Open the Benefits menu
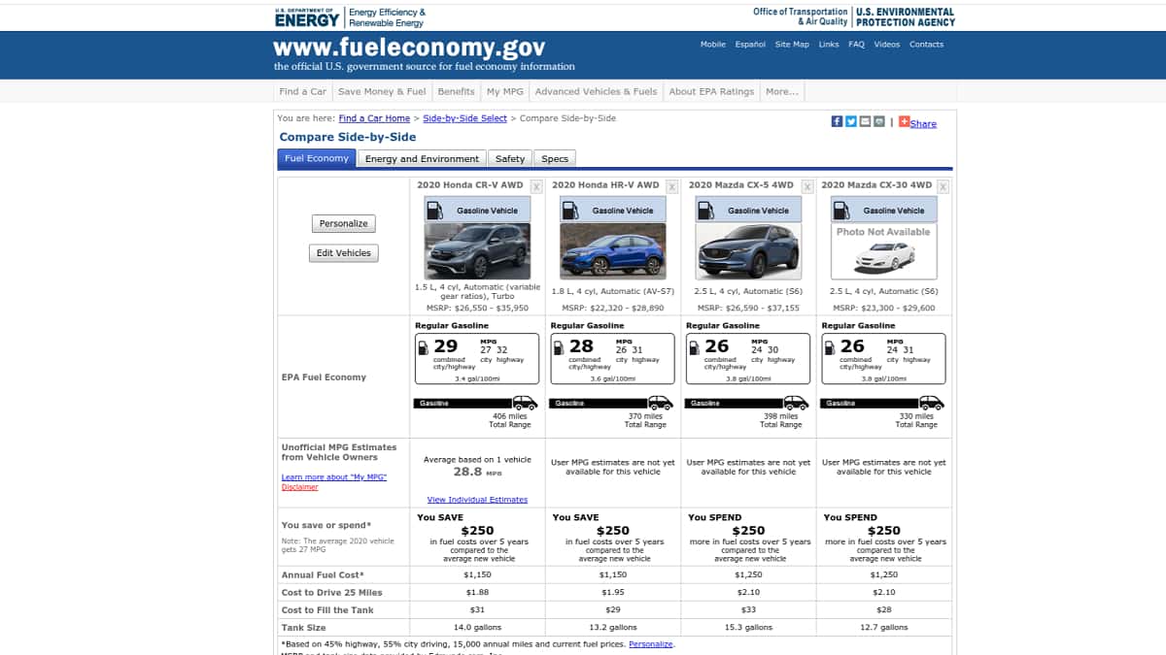The image size is (1166, 655). [x=456, y=91]
